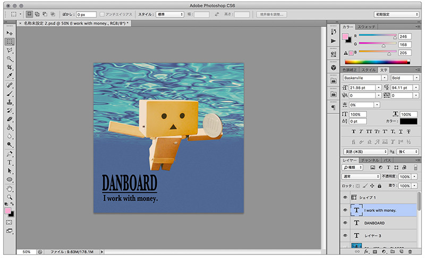Create new adjustment layer button

pyautogui.click(x=384, y=252)
